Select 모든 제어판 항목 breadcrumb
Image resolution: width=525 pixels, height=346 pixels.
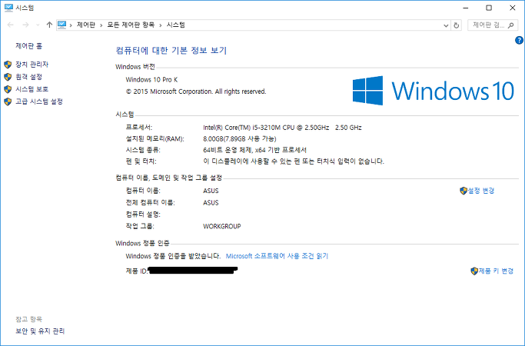pyautogui.click(x=131, y=25)
